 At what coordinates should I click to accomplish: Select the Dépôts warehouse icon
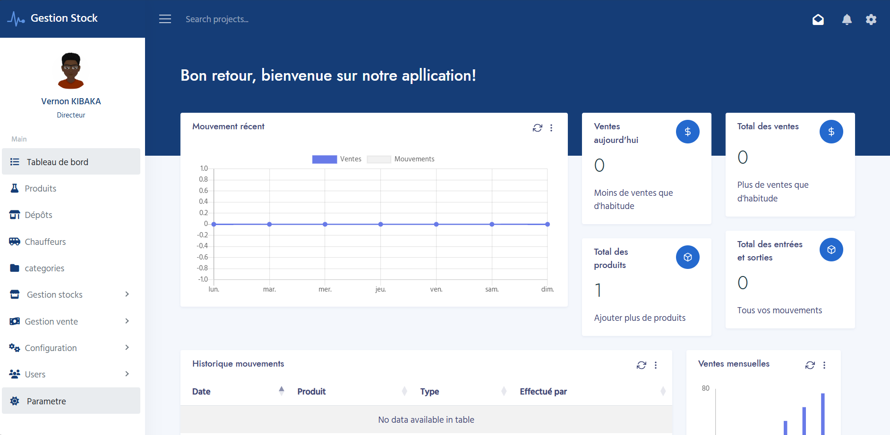pos(15,215)
